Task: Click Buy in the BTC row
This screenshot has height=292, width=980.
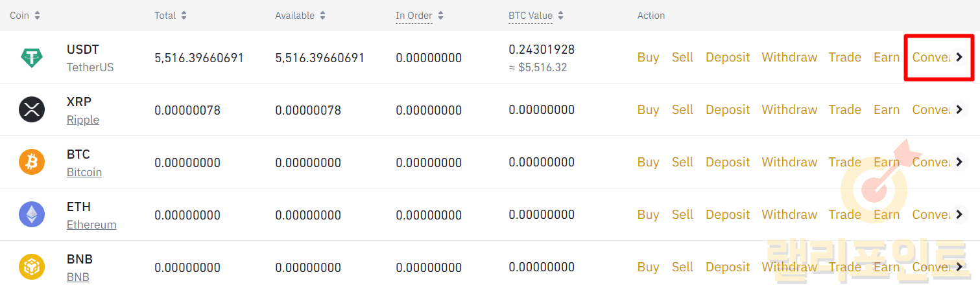Action: pyautogui.click(x=648, y=162)
